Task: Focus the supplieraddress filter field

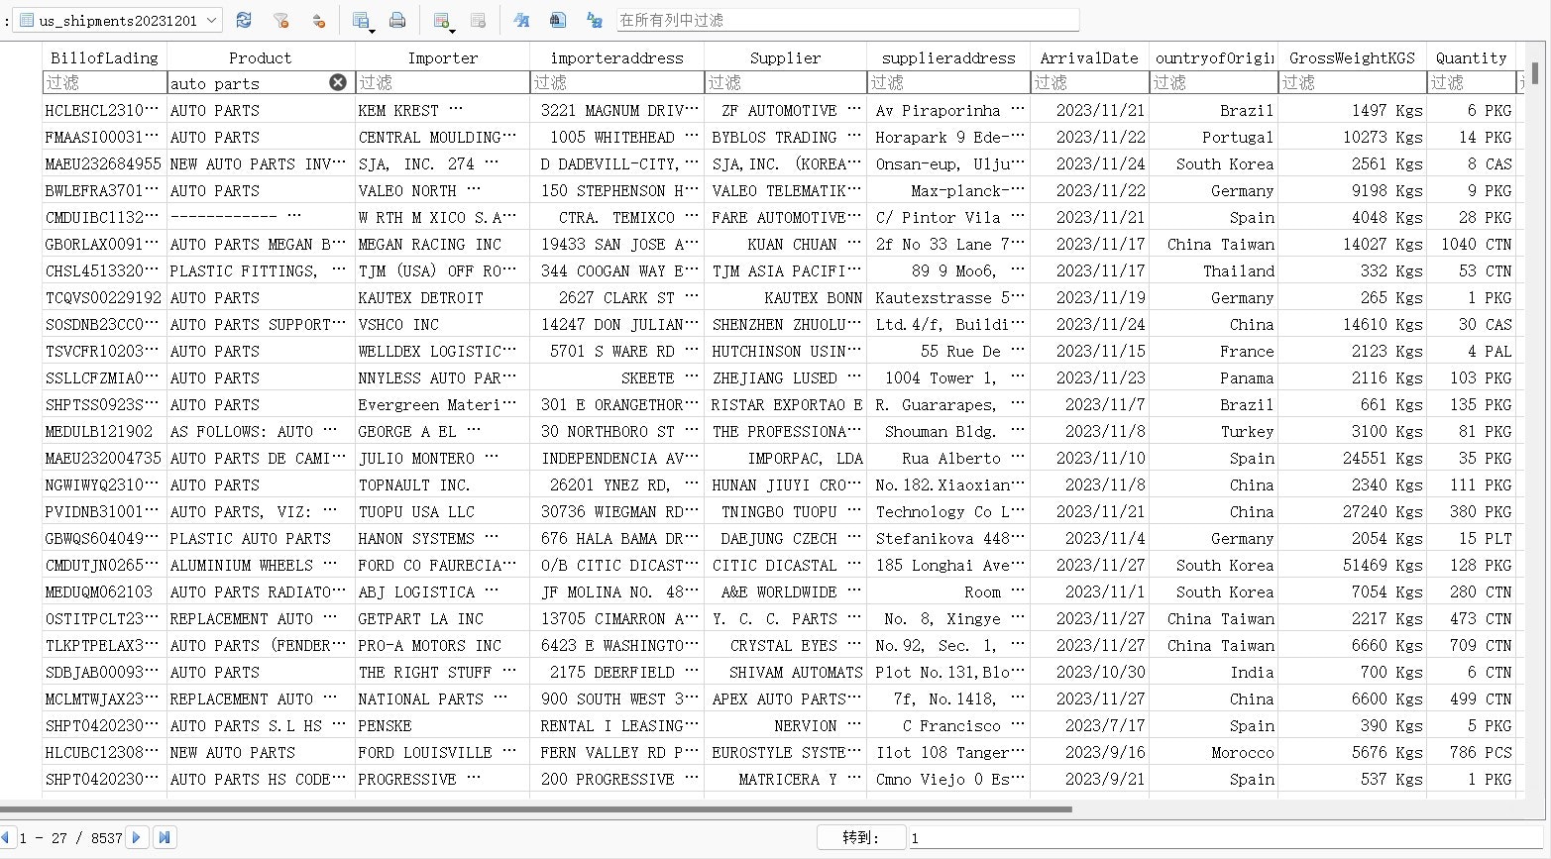Action: (x=948, y=82)
